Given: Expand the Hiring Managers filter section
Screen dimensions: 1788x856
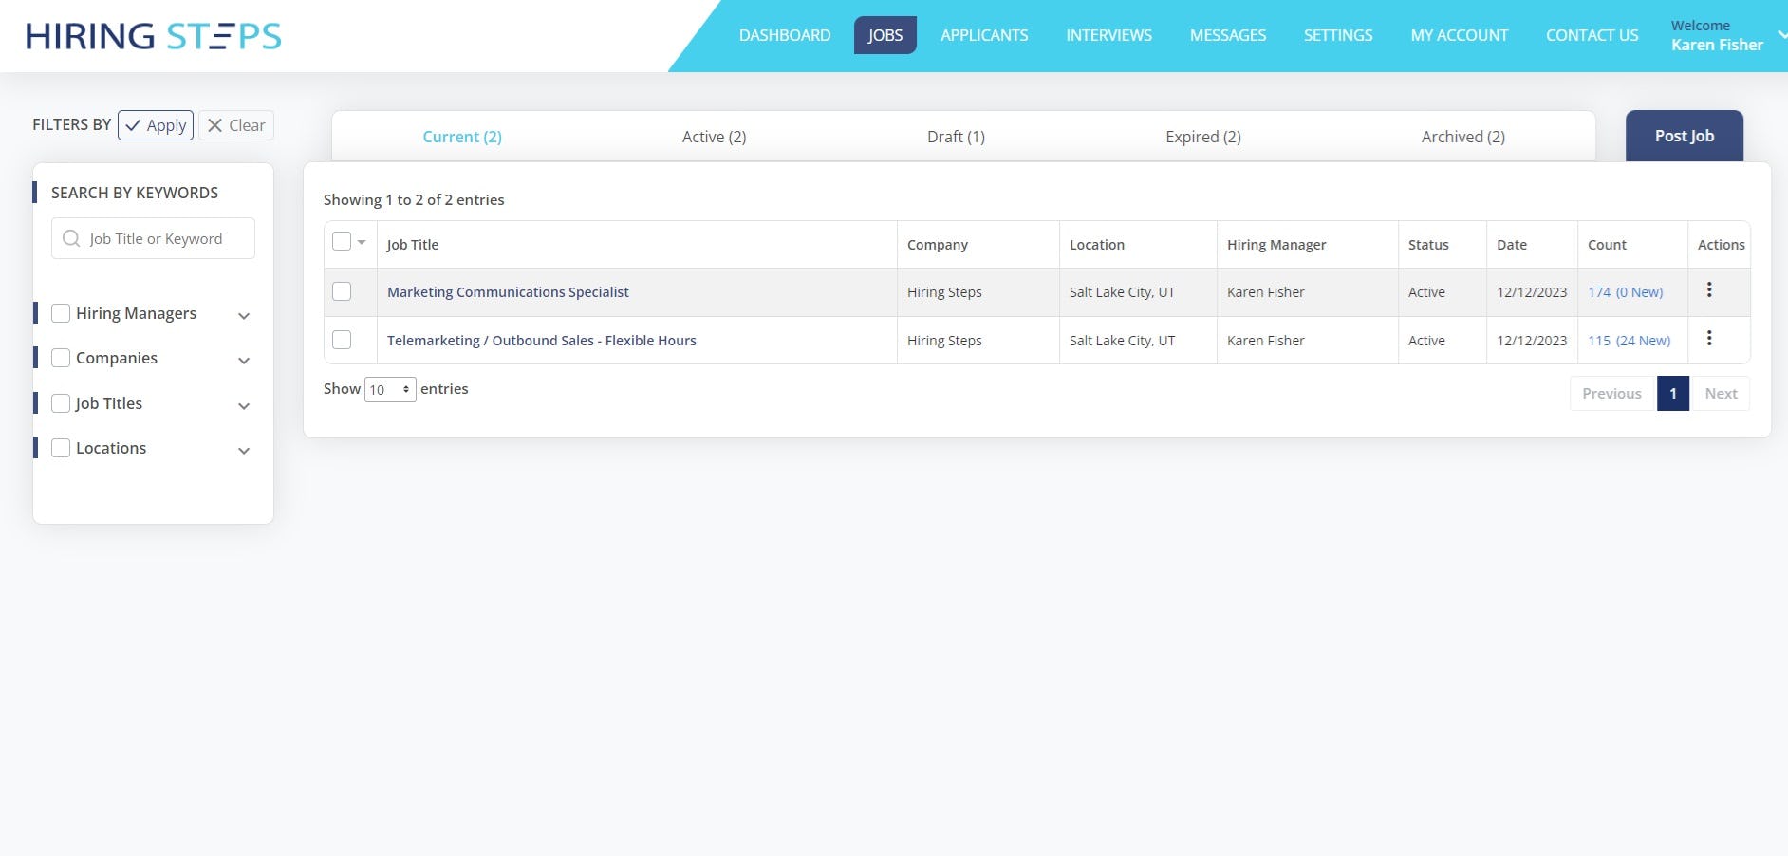Looking at the screenshot, I should pyautogui.click(x=245, y=315).
